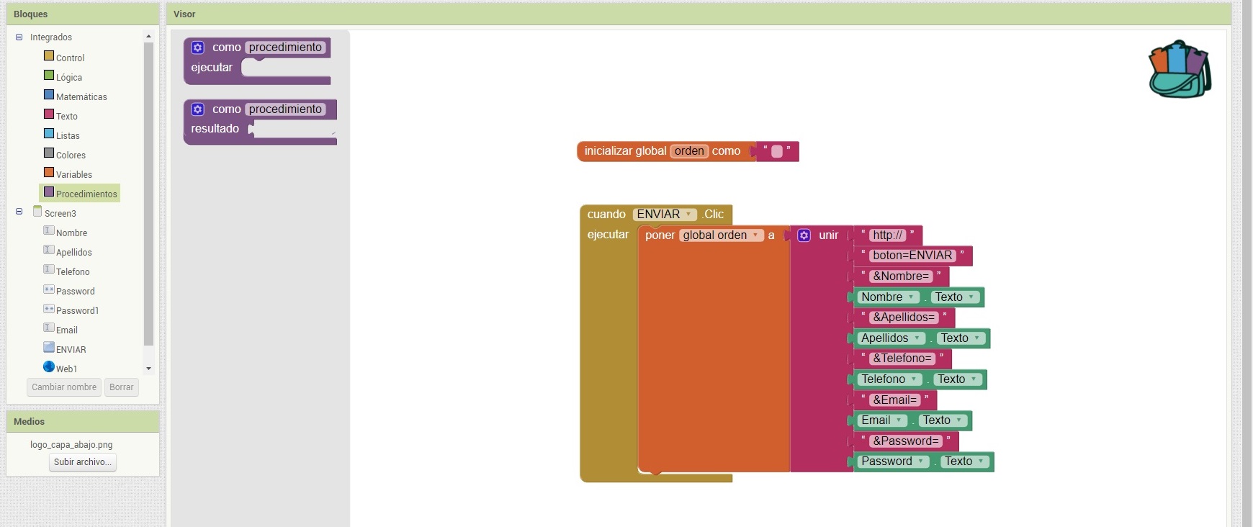Open the global orden variable dropdown
Image resolution: width=1253 pixels, height=527 pixels.
[755, 235]
